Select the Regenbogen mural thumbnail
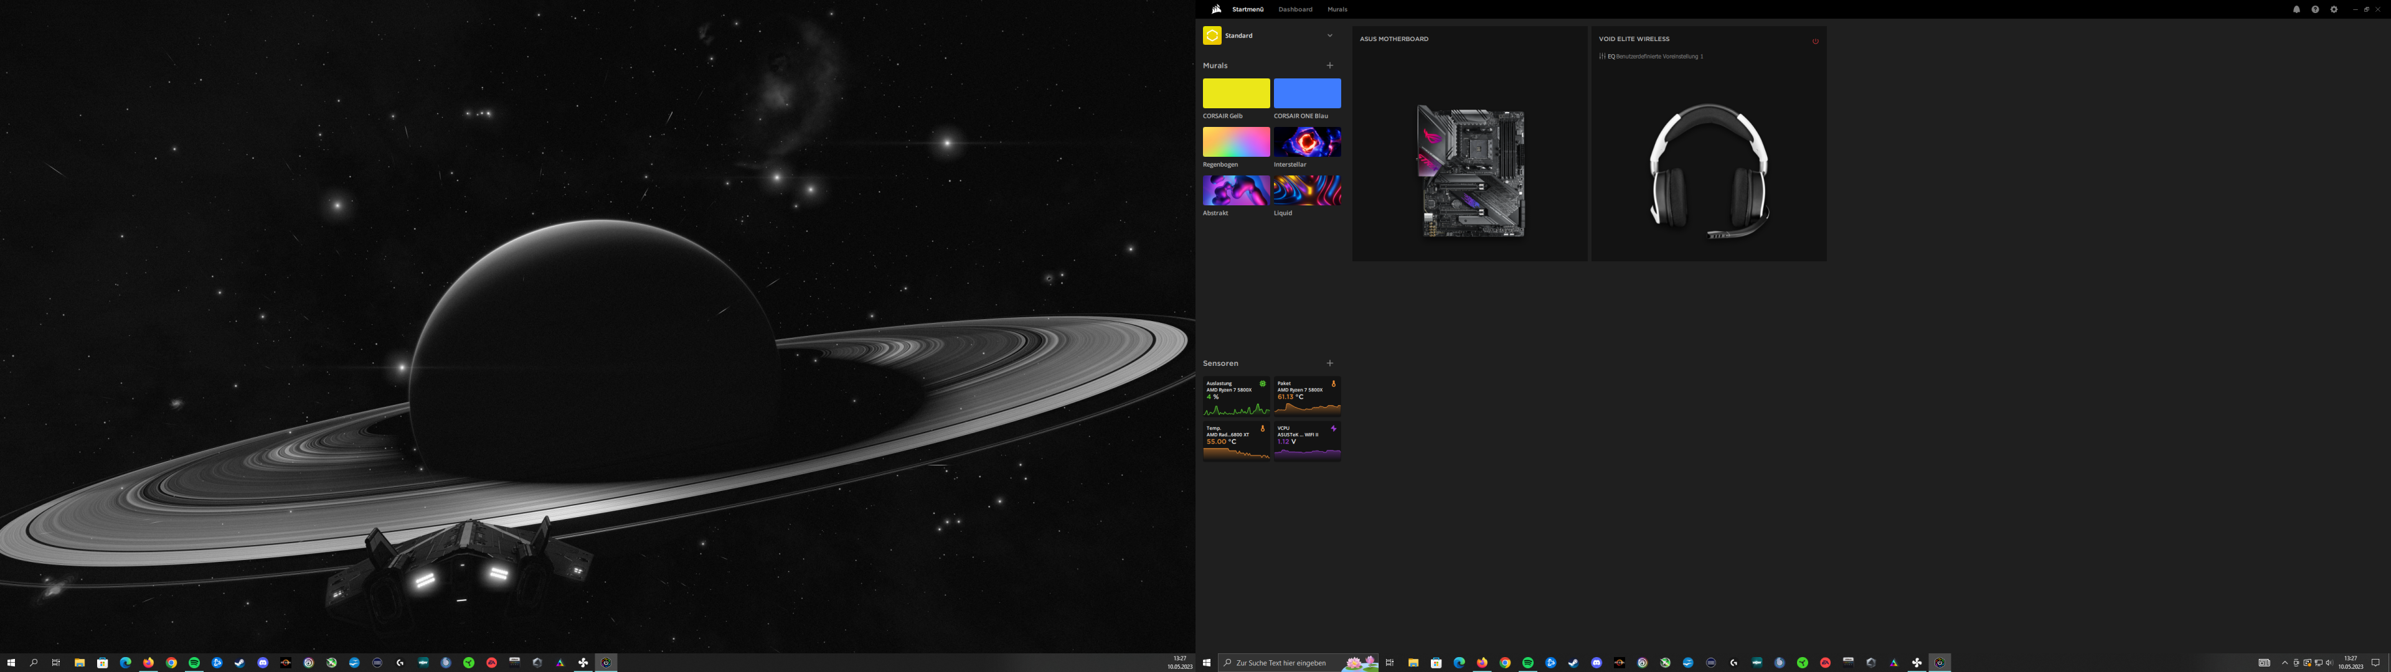The image size is (2391, 672). [1235, 142]
